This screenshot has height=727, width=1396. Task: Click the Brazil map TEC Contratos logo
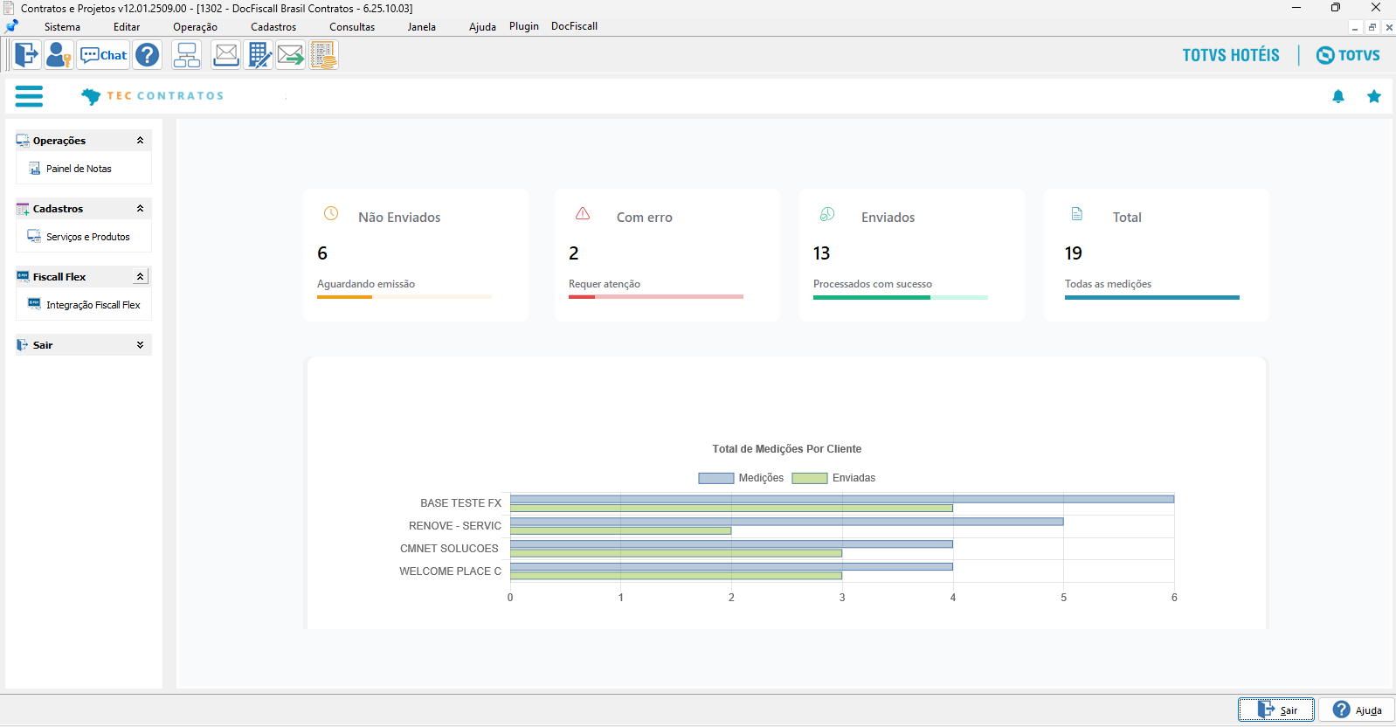point(153,96)
